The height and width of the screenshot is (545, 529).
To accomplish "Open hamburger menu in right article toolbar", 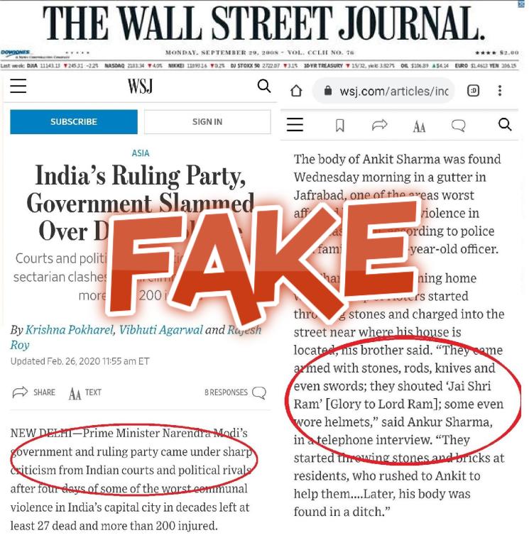I will tap(295, 124).
